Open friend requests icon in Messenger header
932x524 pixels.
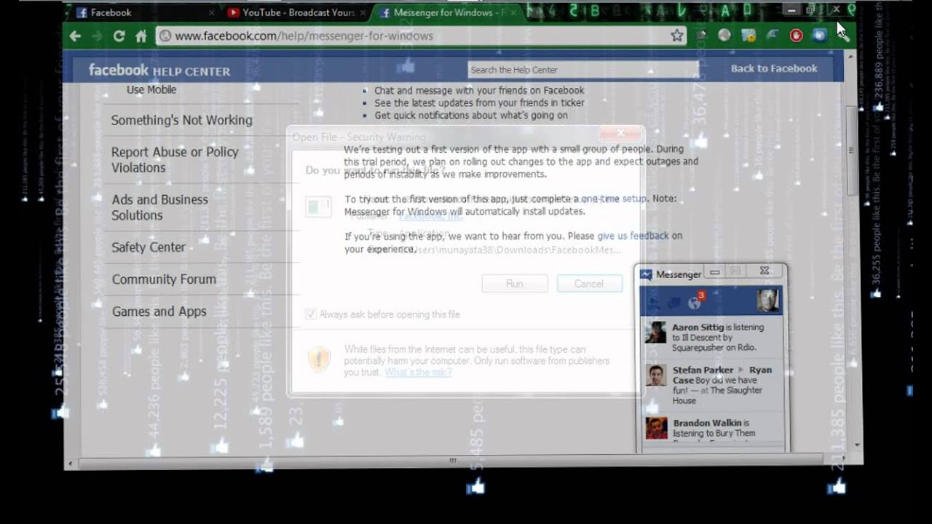(653, 302)
